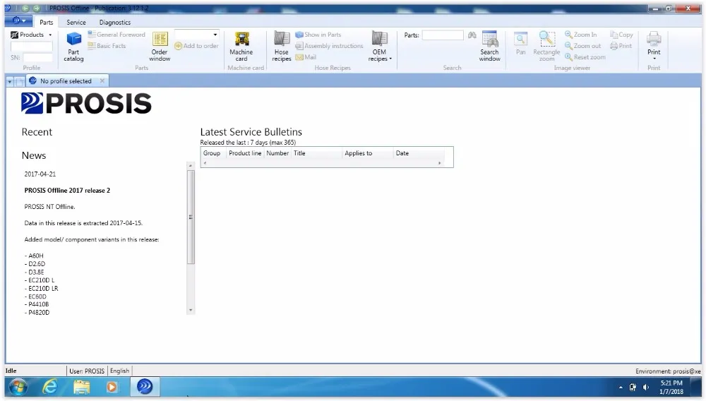Click Copy in Image viewer

click(621, 35)
